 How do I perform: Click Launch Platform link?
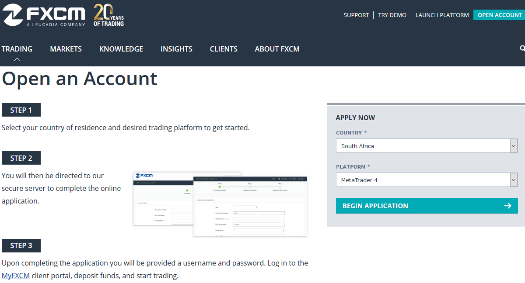[442, 15]
